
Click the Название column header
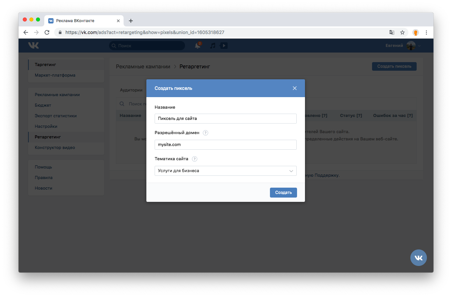click(131, 116)
